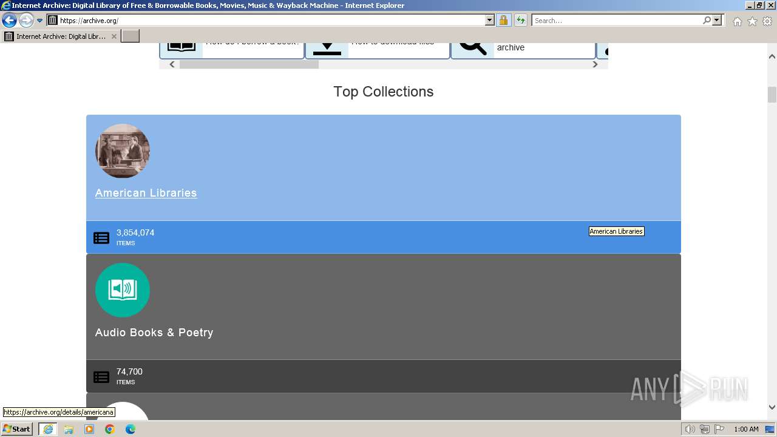Go forward with the browser forward arrow
The image size is (777, 437).
(25, 20)
